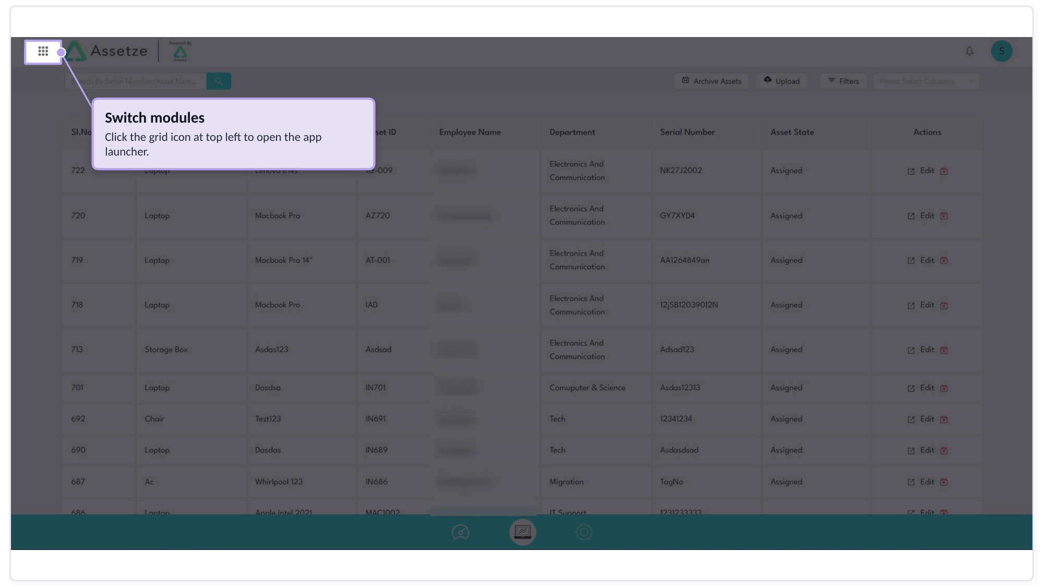Delete asset with serial AA1264849an
Image resolution: width=1044 pixels, height=587 pixels.
click(x=944, y=261)
